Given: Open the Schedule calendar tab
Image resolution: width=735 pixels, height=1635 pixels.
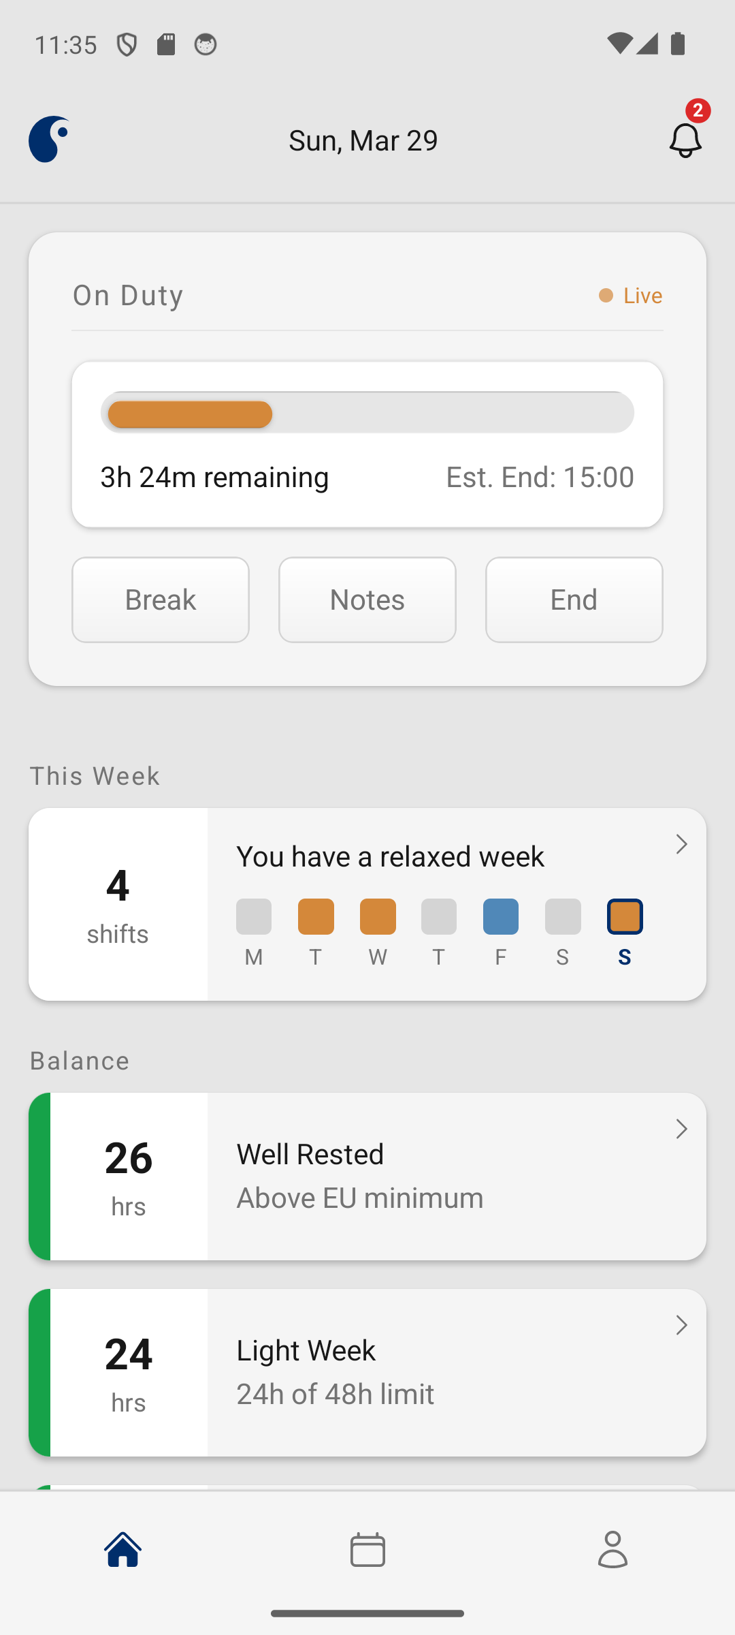Looking at the screenshot, I should 367,1549.
